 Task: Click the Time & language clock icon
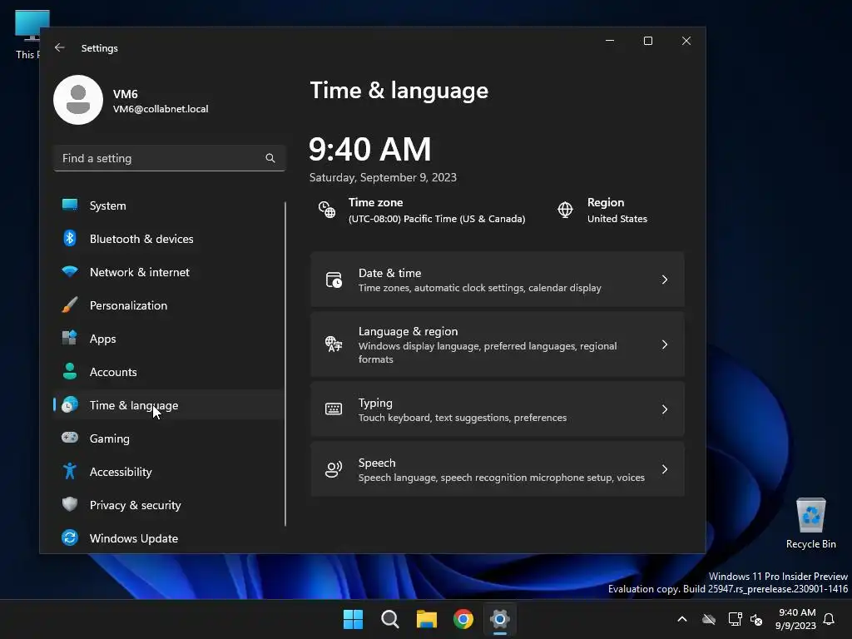point(70,405)
